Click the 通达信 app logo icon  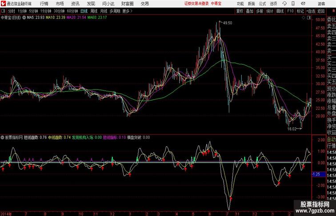(x=3, y=4)
